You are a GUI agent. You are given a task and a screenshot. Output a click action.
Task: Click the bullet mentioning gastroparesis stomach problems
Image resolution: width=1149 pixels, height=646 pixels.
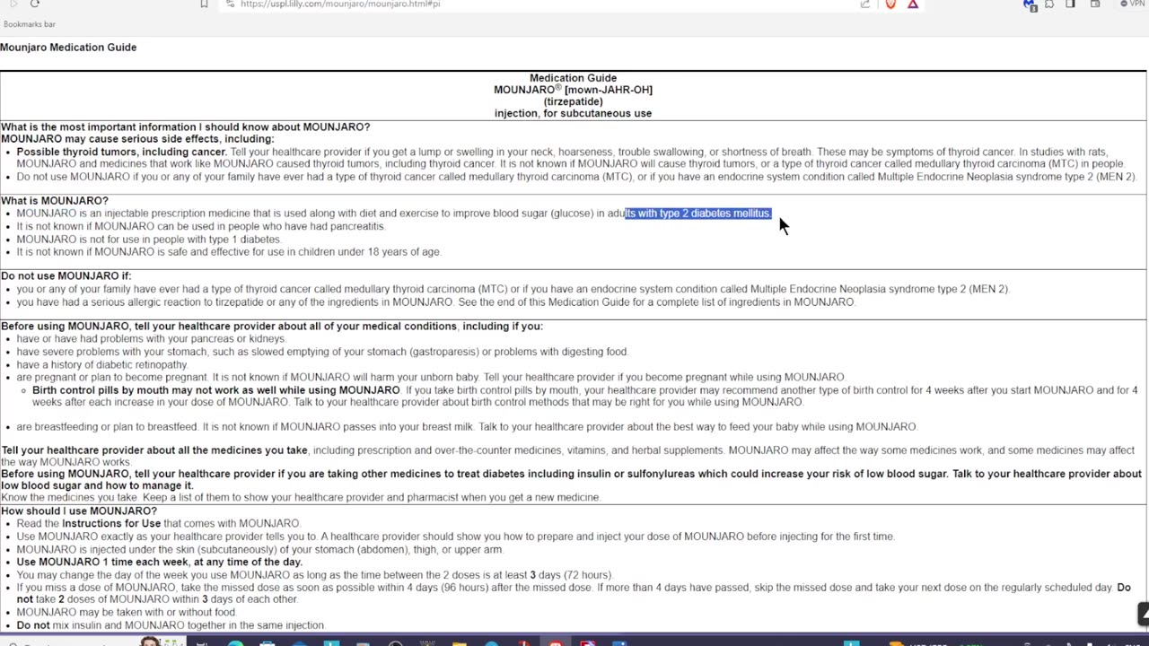(322, 352)
